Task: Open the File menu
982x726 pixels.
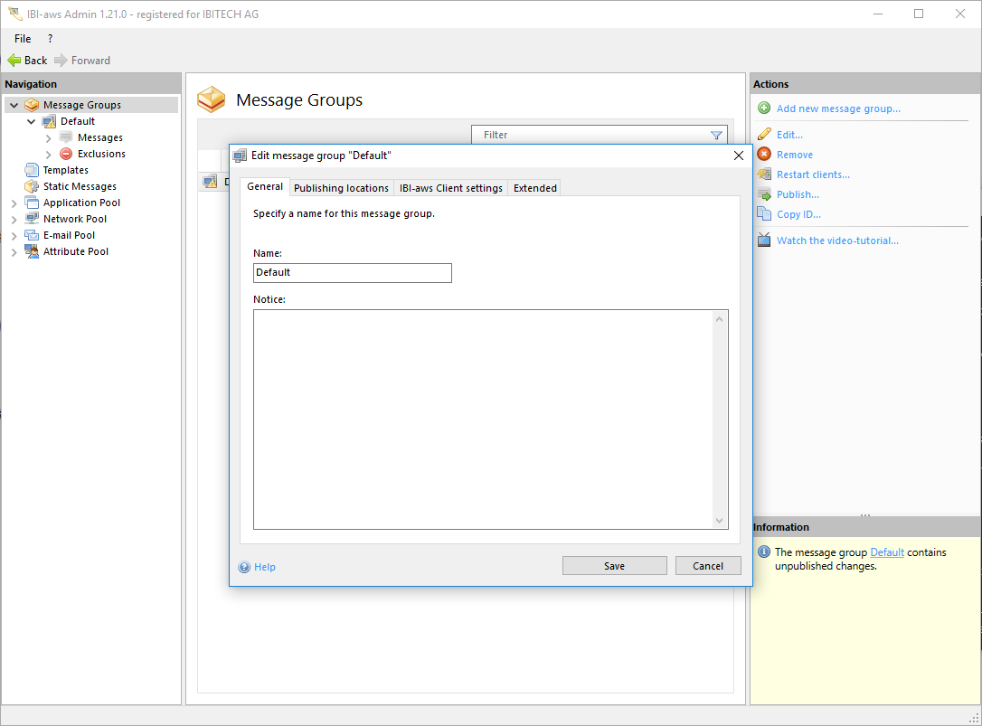Action: [23, 39]
